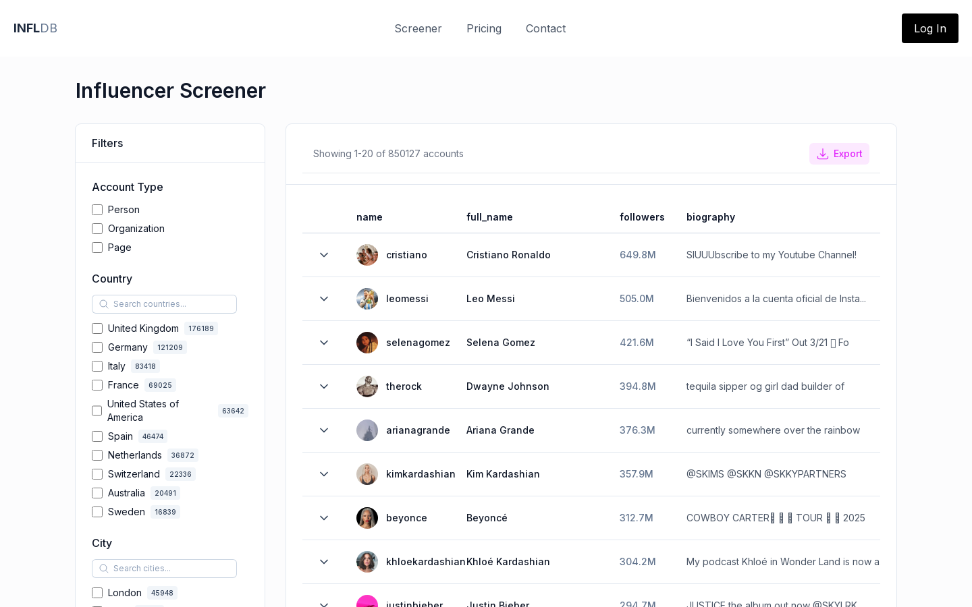Open the Pricing nav item

pyautogui.click(x=484, y=28)
